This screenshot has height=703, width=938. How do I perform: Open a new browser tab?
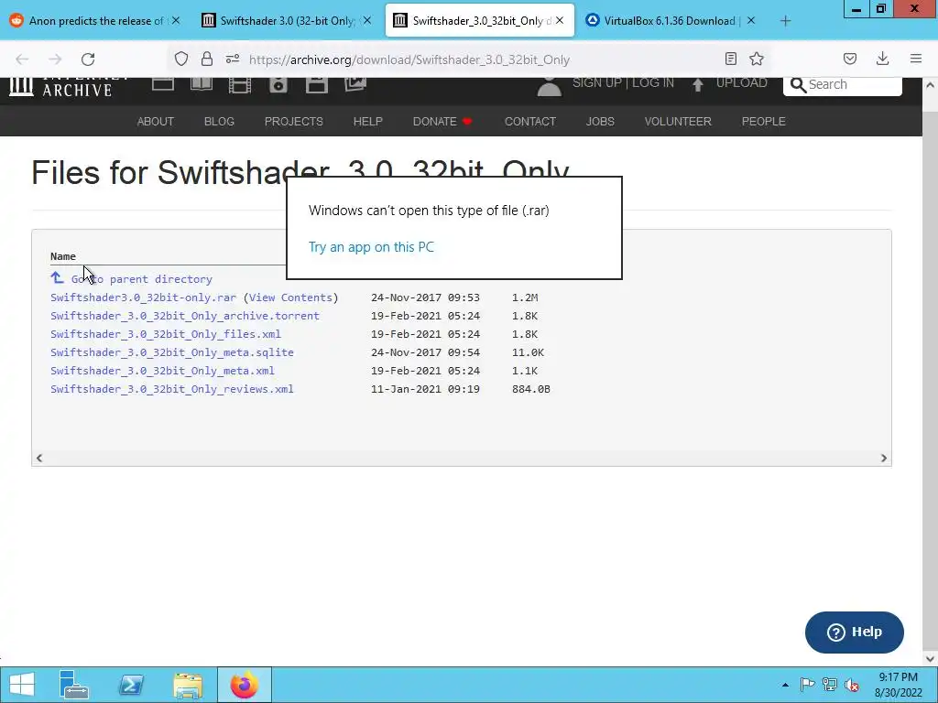785,21
